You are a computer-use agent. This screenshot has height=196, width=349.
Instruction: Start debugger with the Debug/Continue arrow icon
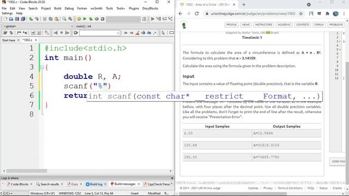153,19
